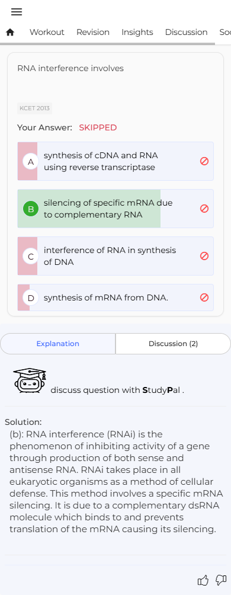Viewport: 231px width, 595px height.
Task: Select green option B circle
Action: tap(31, 209)
